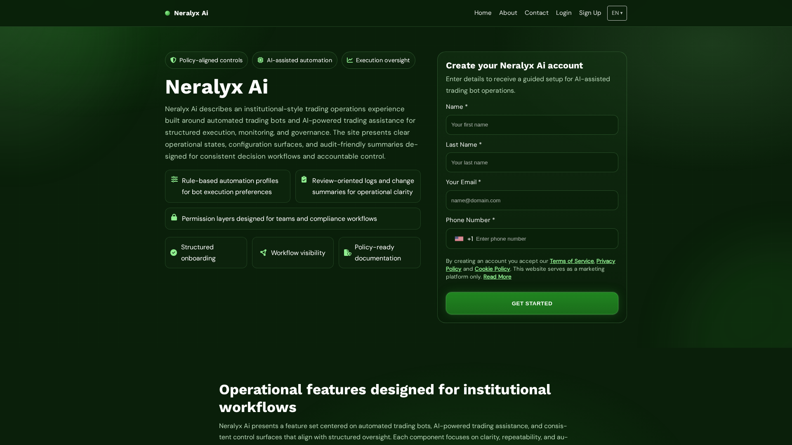The height and width of the screenshot is (445, 792).
Task: Open the US flag country code selector
Action: point(463,239)
